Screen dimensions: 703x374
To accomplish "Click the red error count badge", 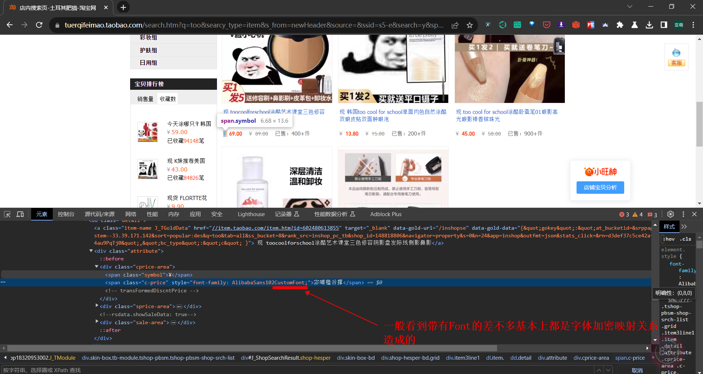I will click(x=624, y=215).
